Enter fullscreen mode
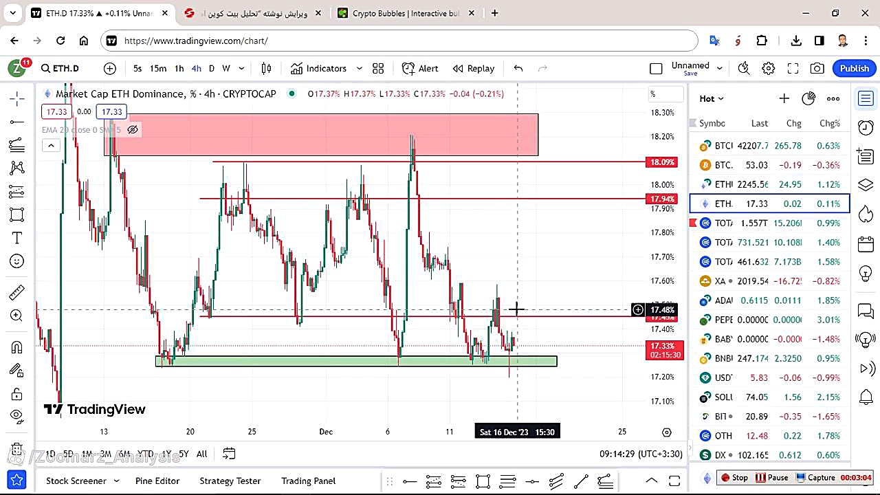This screenshot has height=495, width=880. pyautogui.click(x=793, y=68)
